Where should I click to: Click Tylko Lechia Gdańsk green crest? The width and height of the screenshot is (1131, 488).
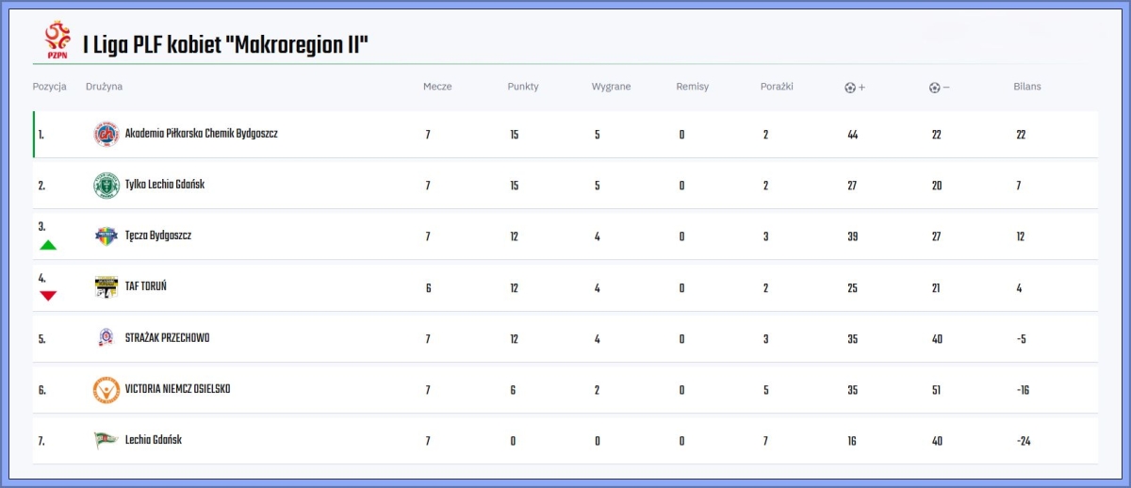(x=106, y=186)
